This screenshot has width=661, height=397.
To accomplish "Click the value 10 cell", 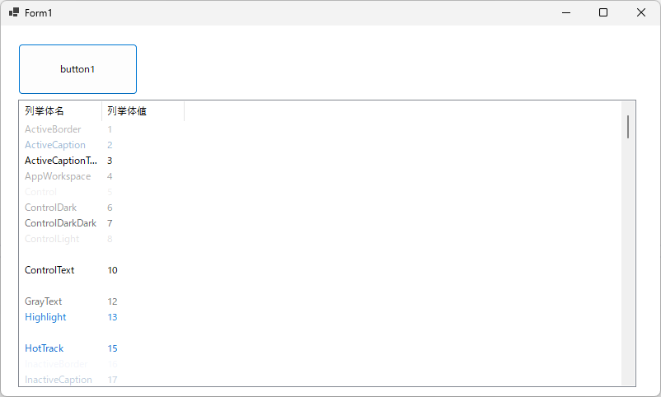I will coord(112,270).
